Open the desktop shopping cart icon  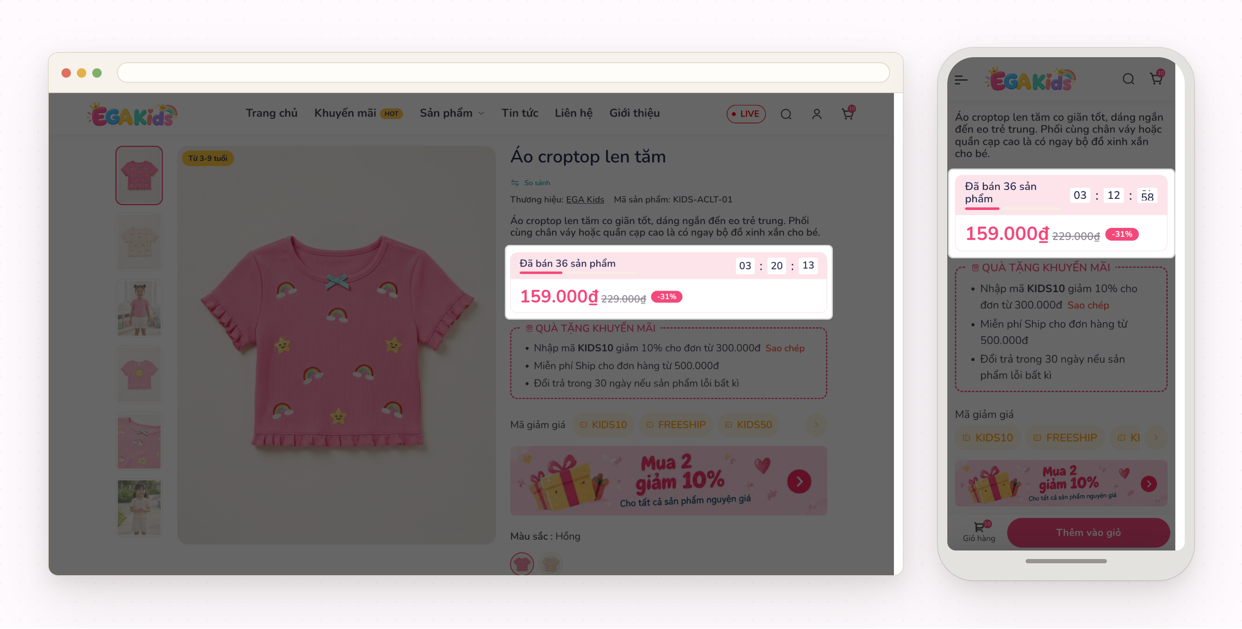point(848,113)
